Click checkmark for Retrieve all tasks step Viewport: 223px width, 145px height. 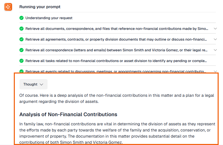21,61
